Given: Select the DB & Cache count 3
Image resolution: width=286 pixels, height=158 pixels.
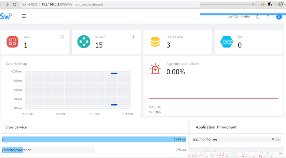Looking at the screenshot, I should [x=168, y=45].
